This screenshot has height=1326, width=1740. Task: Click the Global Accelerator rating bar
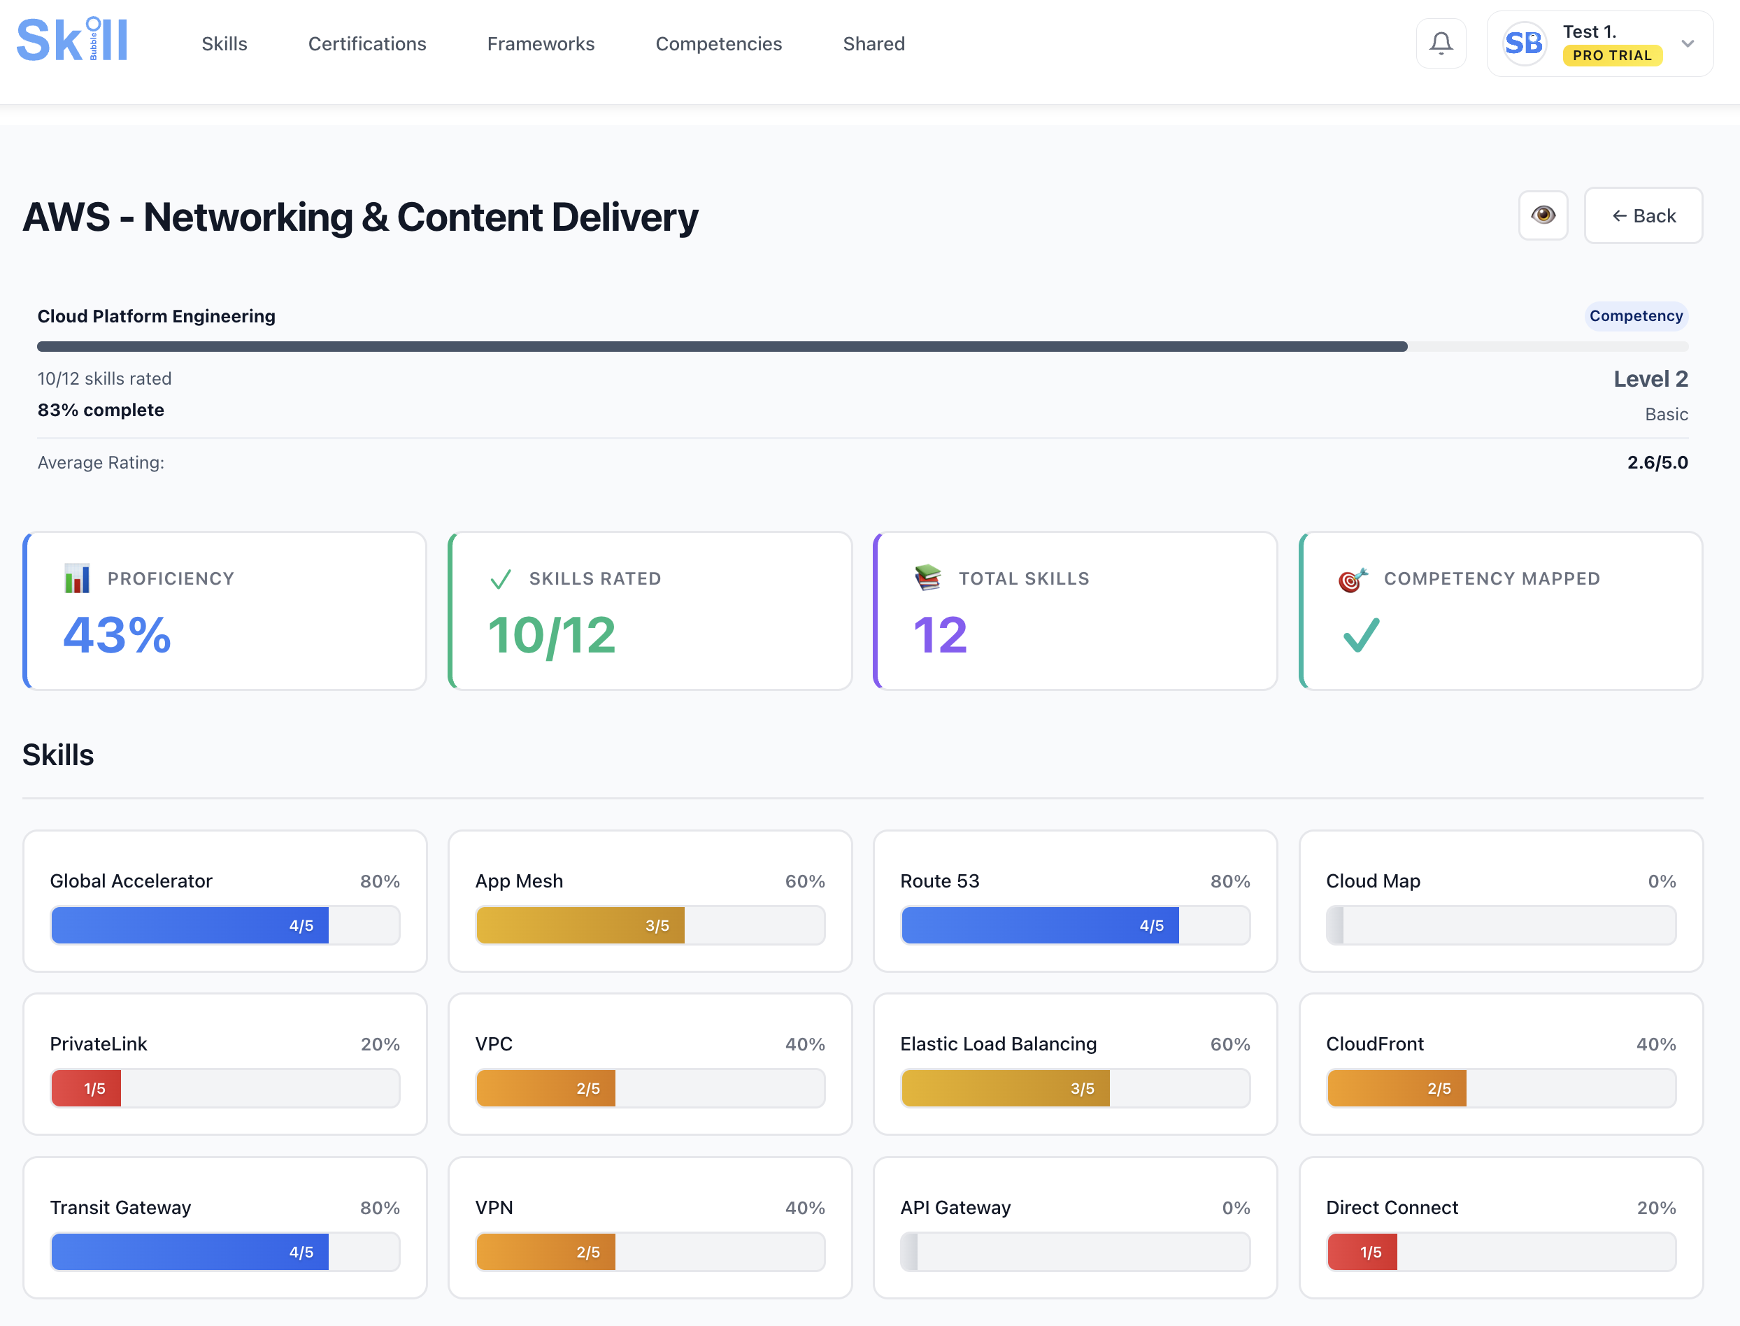[225, 925]
